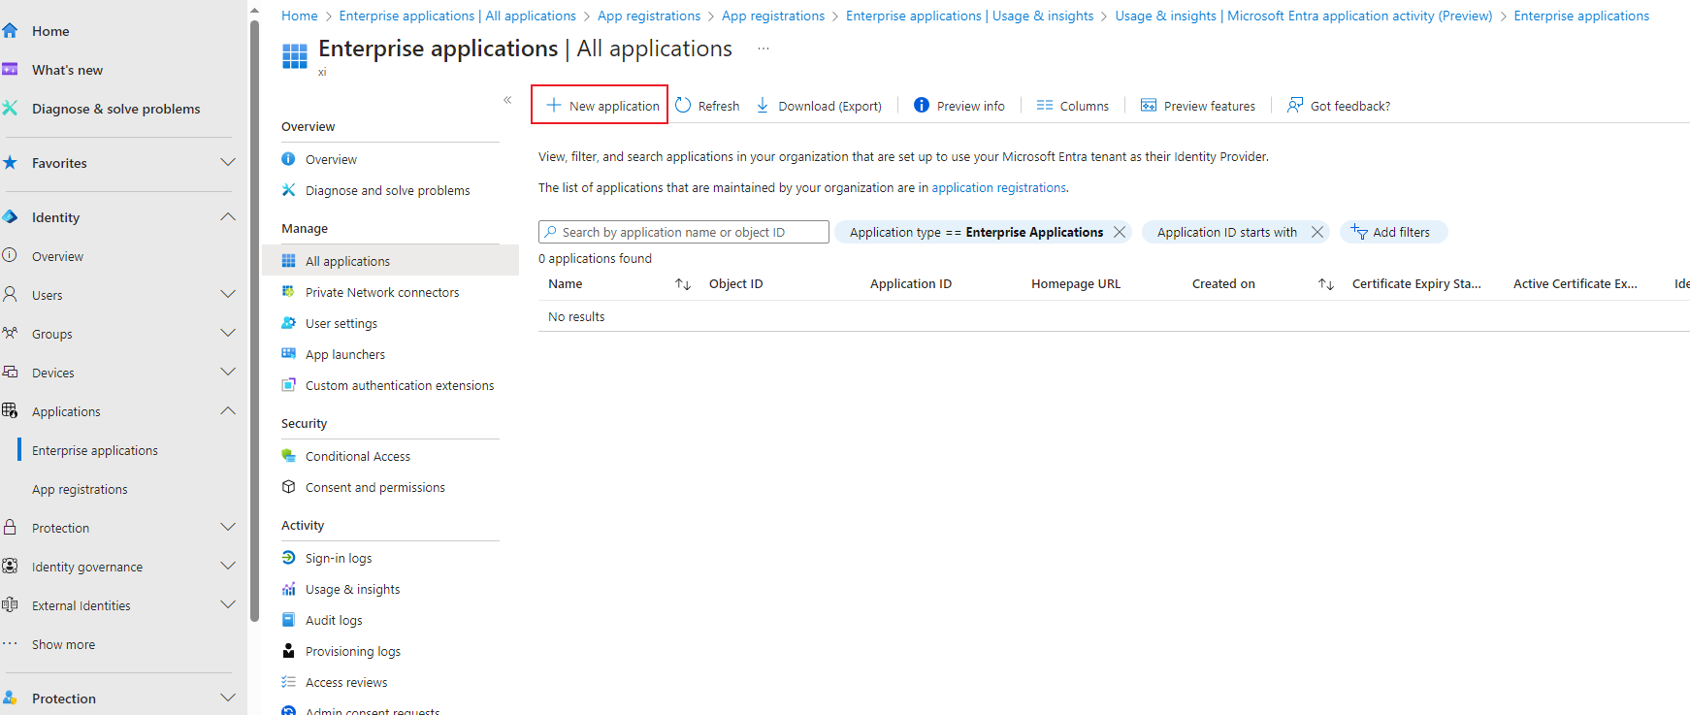Click Object ID column header
The image size is (1690, 715).
[735, 283]
